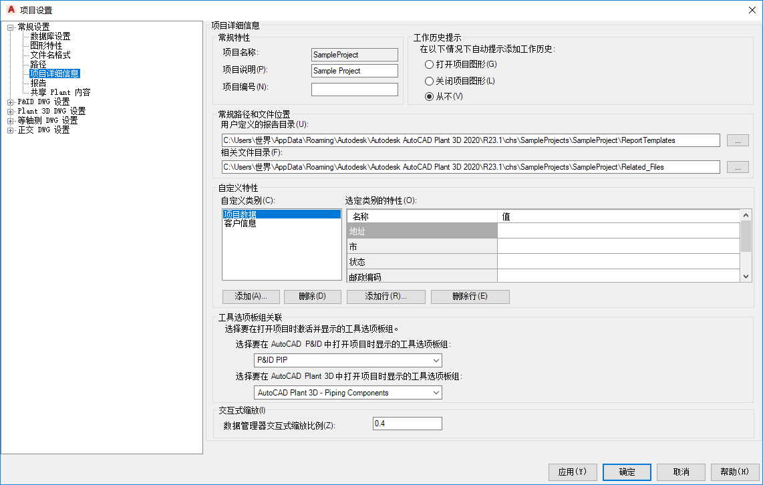
Task: Open 数据库设置 in the tree
Action: [50, 37]
